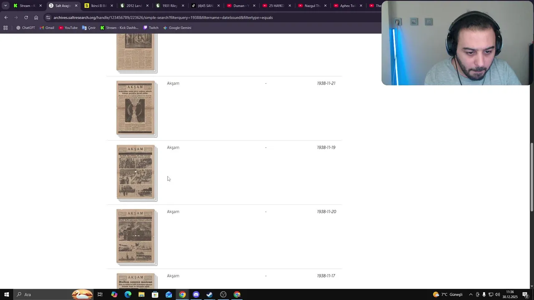Open the Akşam 1938-11-20 newspaper thumbnail
Screen dimensions: 534x300
pyautogui.click(x=136, y=237)
